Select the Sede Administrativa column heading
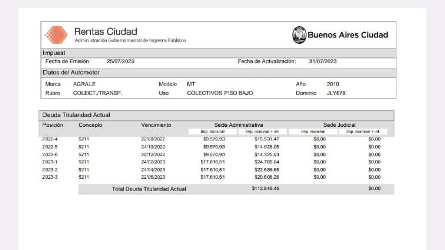The height and width of the screenshot is (250, 445). point(238,125)
